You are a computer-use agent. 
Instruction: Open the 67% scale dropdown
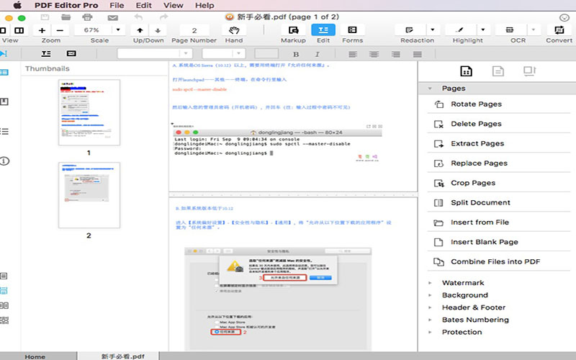point(118,30)
